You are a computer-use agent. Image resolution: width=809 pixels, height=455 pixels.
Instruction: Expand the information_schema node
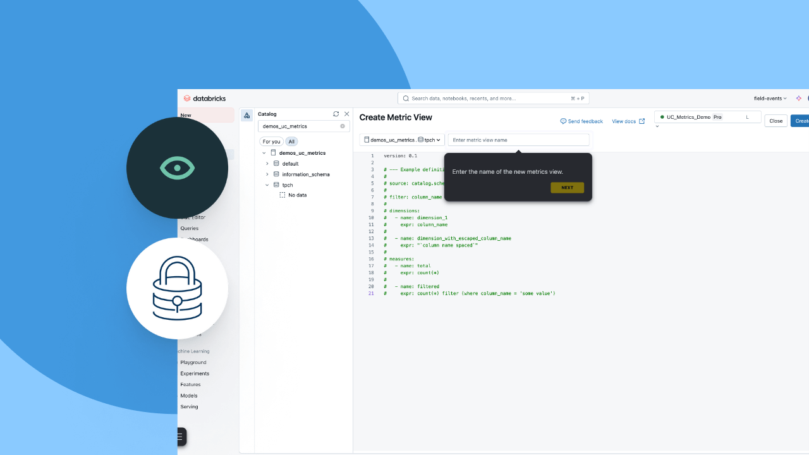click(267, 174)
